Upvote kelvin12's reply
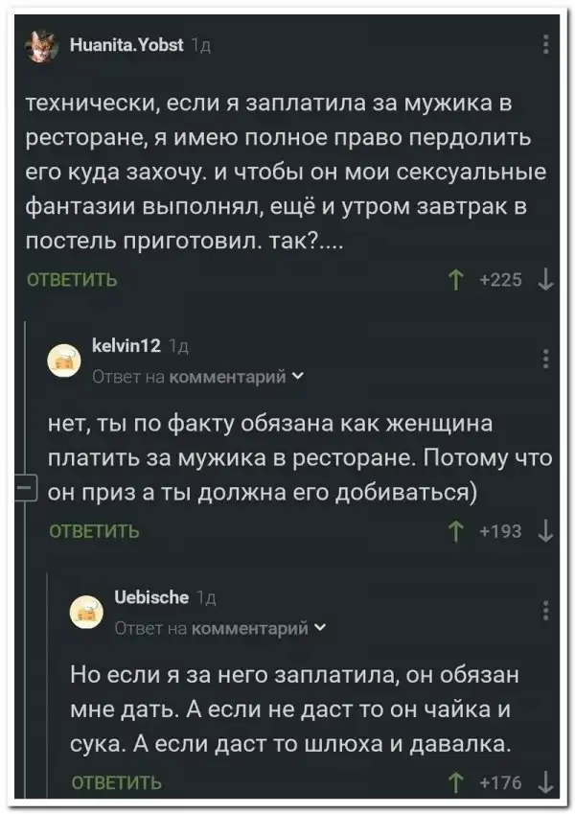The height and width of the screenshot is (814, 575). [453, 530]
